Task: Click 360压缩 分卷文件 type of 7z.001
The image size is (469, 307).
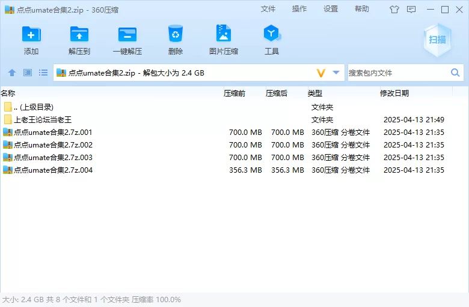Action: tap(341, 132)
